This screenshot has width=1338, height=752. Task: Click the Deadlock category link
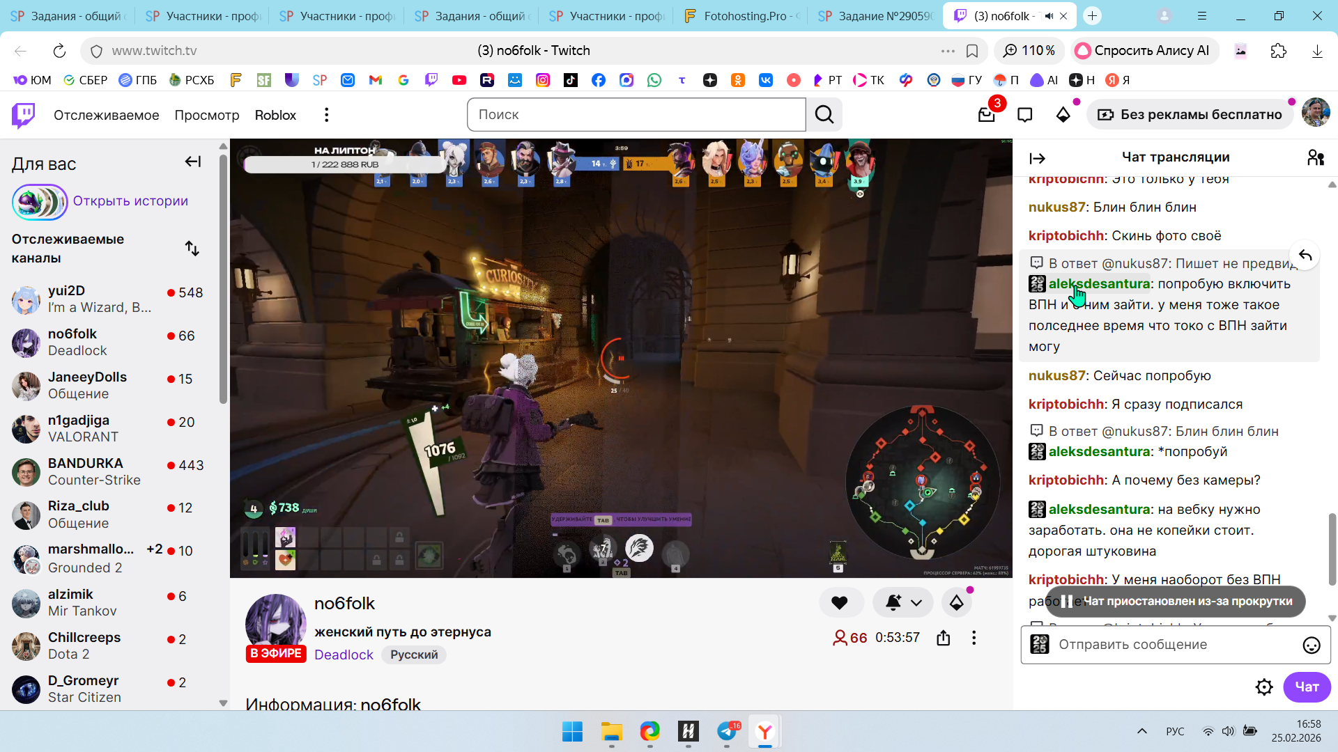point(344,655)
